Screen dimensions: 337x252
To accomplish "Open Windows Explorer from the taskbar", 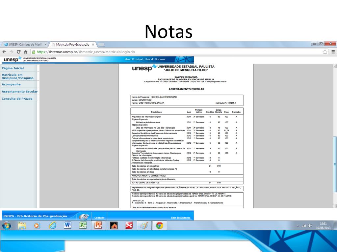I will [x=22, y=226].
